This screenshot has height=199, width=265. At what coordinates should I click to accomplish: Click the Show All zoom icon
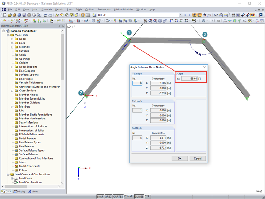pos(155,21)
